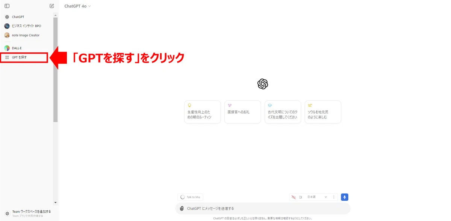Open note Image Creator in sidebar
The height and width of the screenshot is (221, 451).
click(26, 35)
